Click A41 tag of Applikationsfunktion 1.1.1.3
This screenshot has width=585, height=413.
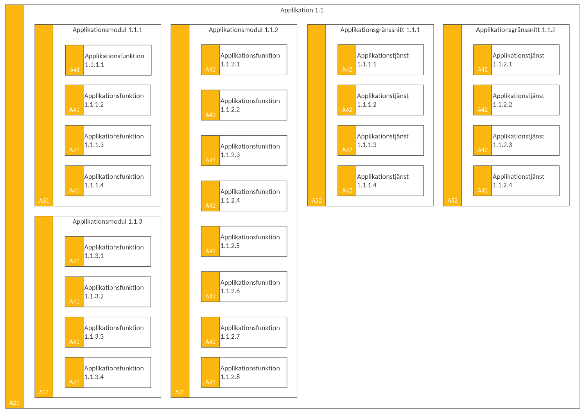coord(74,150)
